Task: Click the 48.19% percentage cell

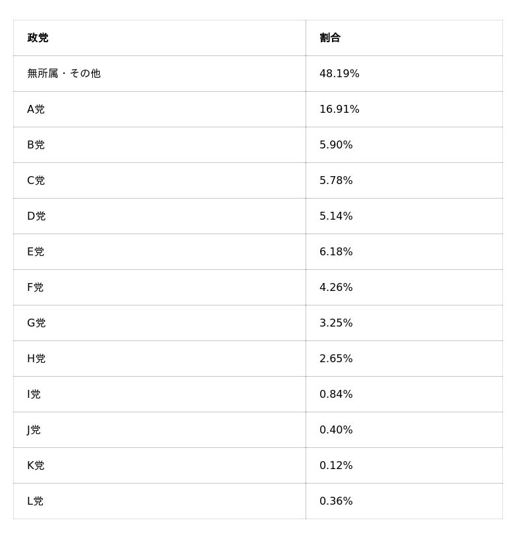Action: (339, 74)
